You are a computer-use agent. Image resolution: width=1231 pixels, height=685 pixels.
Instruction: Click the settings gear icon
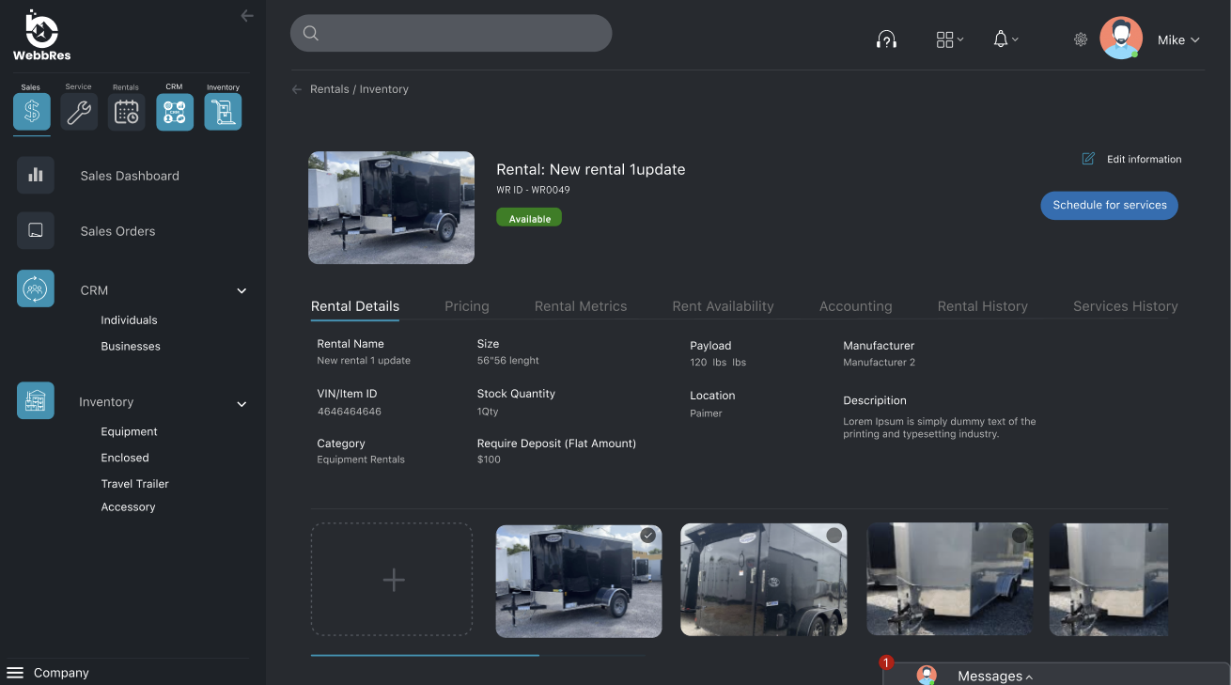[1081, 39]
